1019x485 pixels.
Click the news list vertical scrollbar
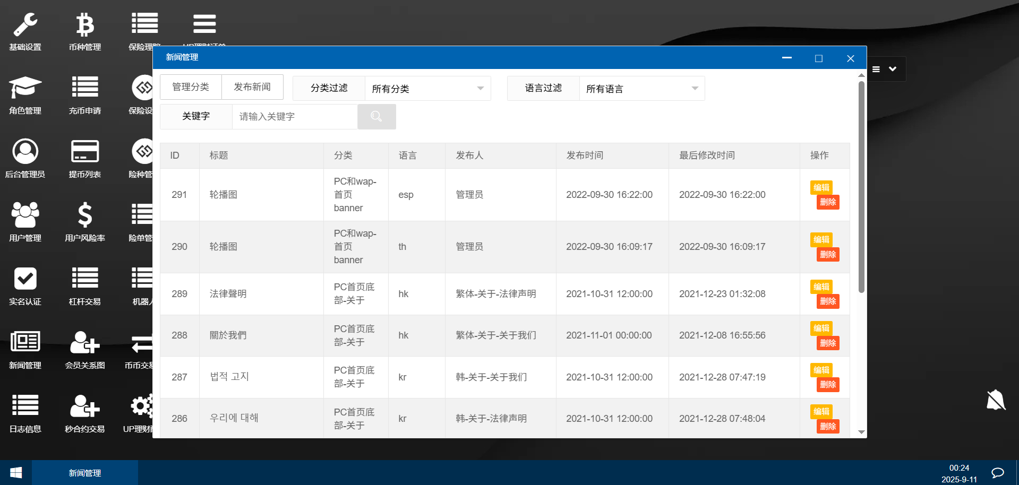861,186
